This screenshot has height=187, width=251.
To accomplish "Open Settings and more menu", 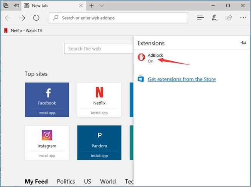I will click(x=243, y=18).
